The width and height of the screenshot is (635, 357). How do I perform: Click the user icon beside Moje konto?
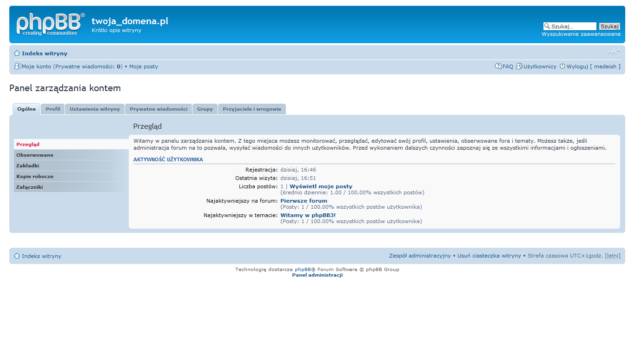(x=17, y=66)
